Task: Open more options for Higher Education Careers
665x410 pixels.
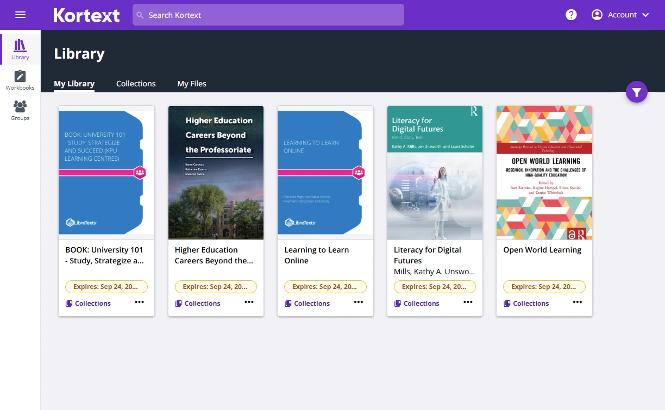Action: point(249,302)
